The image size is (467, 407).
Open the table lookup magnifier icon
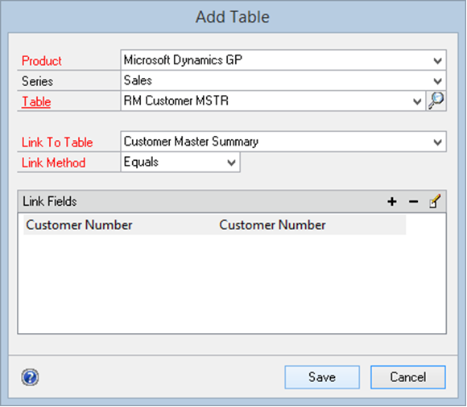(x=436, y=101)
